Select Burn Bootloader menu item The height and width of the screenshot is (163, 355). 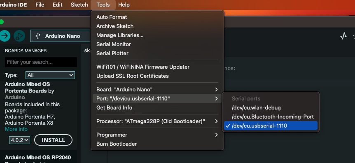157,144
